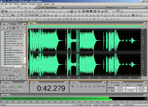Click Zoom Out Vertically icon in Zoom panel

click(x=103, y=86)
